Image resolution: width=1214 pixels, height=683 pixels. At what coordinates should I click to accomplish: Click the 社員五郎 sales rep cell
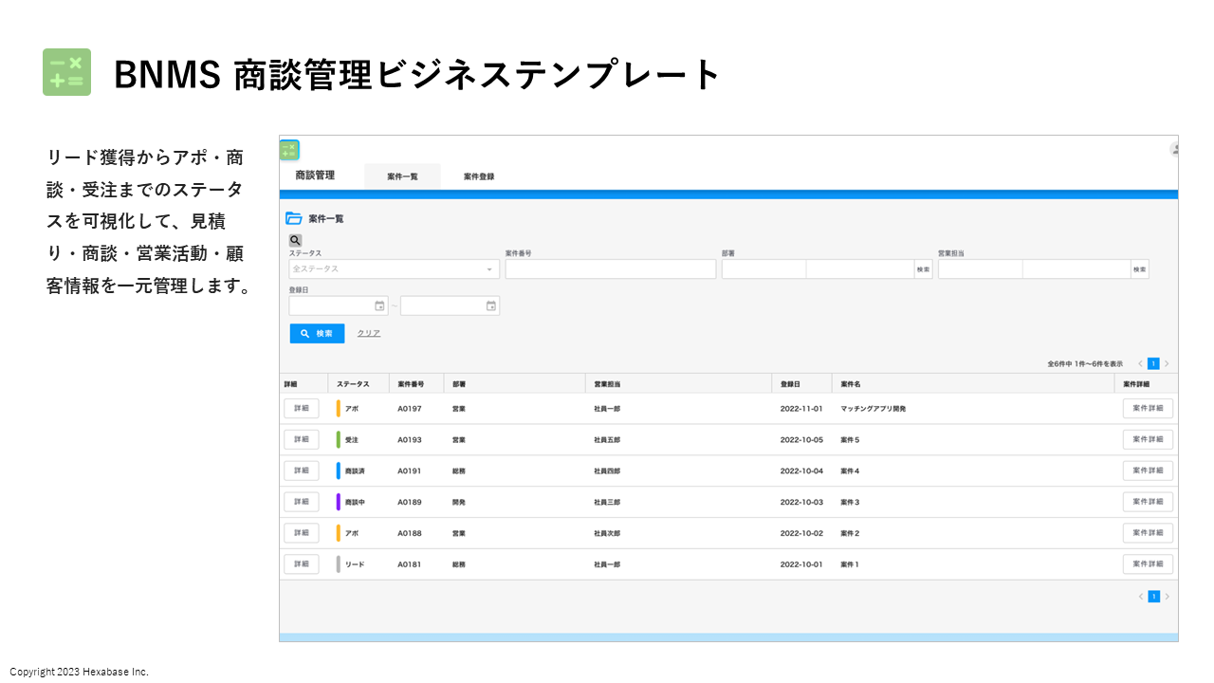click(x=607, y=440)
